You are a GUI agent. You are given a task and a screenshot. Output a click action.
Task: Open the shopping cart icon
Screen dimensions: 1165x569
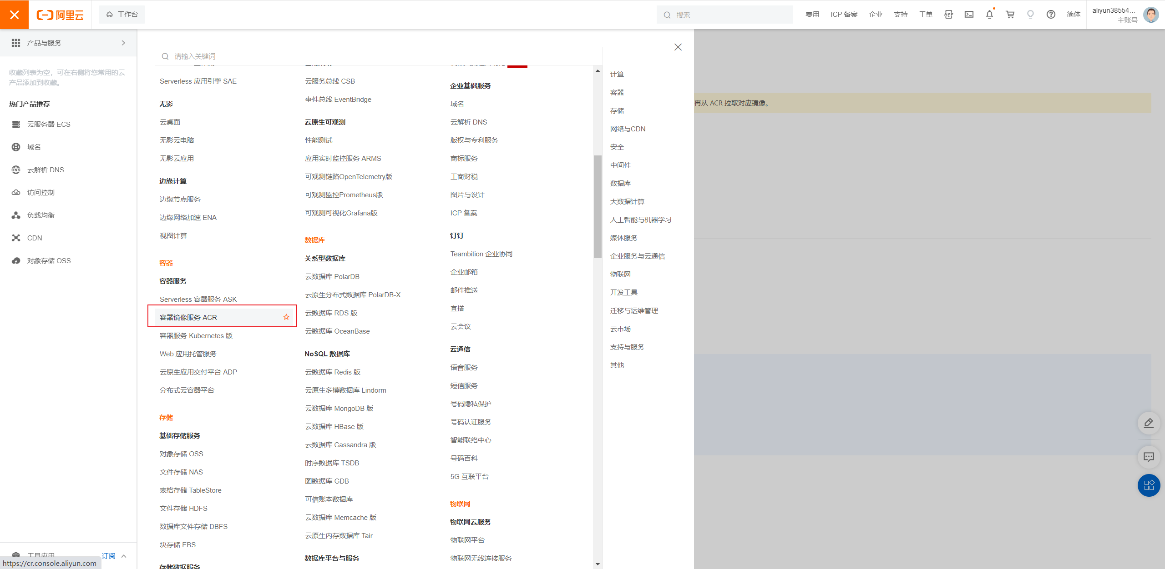click(x=1010, y=15)
